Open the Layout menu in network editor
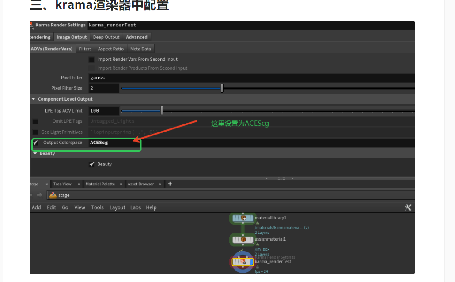This screenshot has height=282, width=455. pos(118,207)
